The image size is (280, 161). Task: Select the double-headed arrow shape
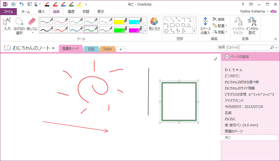178,20
